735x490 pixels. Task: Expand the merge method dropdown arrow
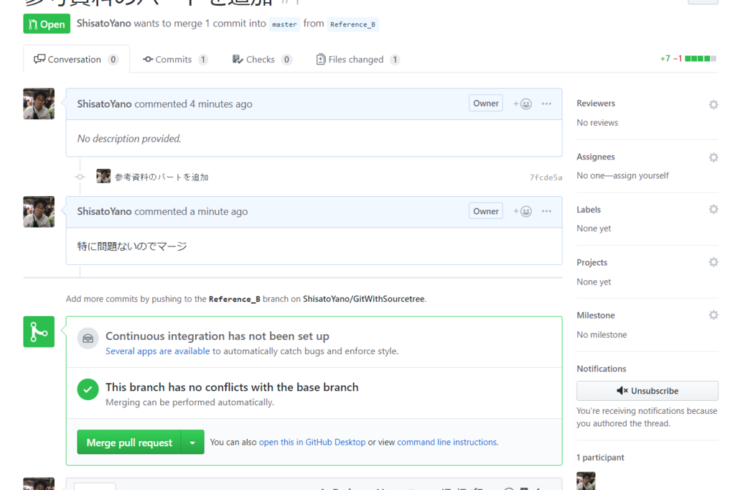pos(192,442)
